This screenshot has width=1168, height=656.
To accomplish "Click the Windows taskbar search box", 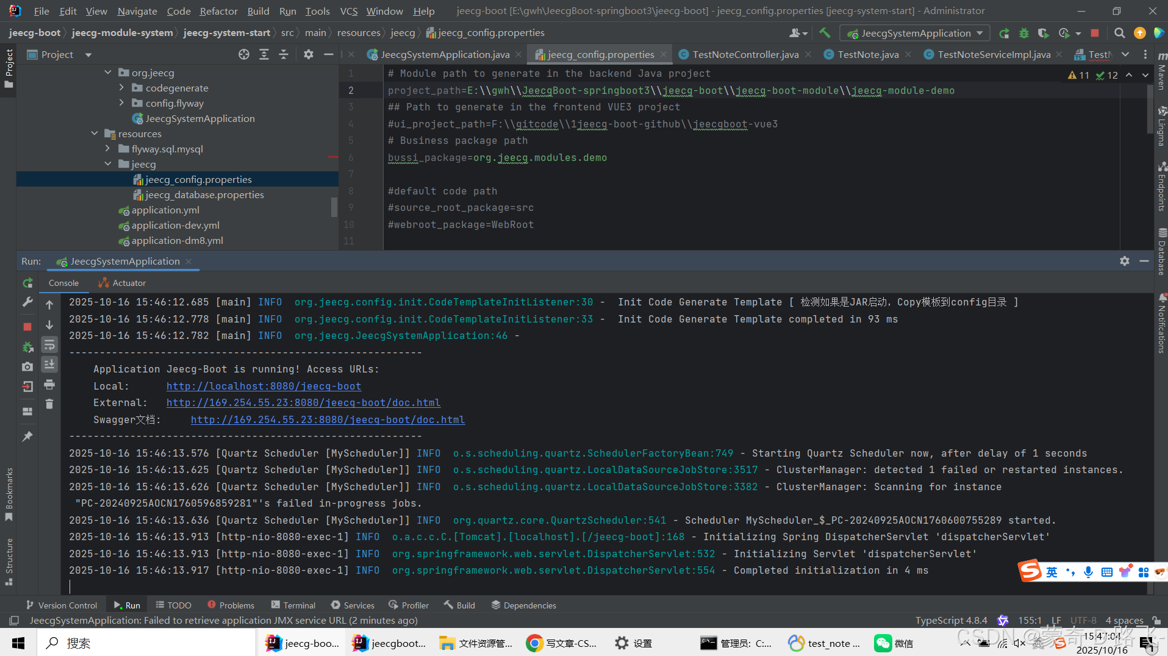I will [146, 643].
